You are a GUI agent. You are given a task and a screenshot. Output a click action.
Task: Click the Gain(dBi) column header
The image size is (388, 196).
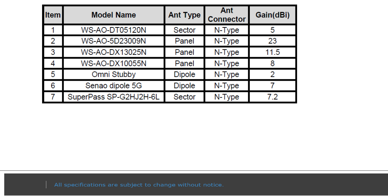tap(272, 15)
